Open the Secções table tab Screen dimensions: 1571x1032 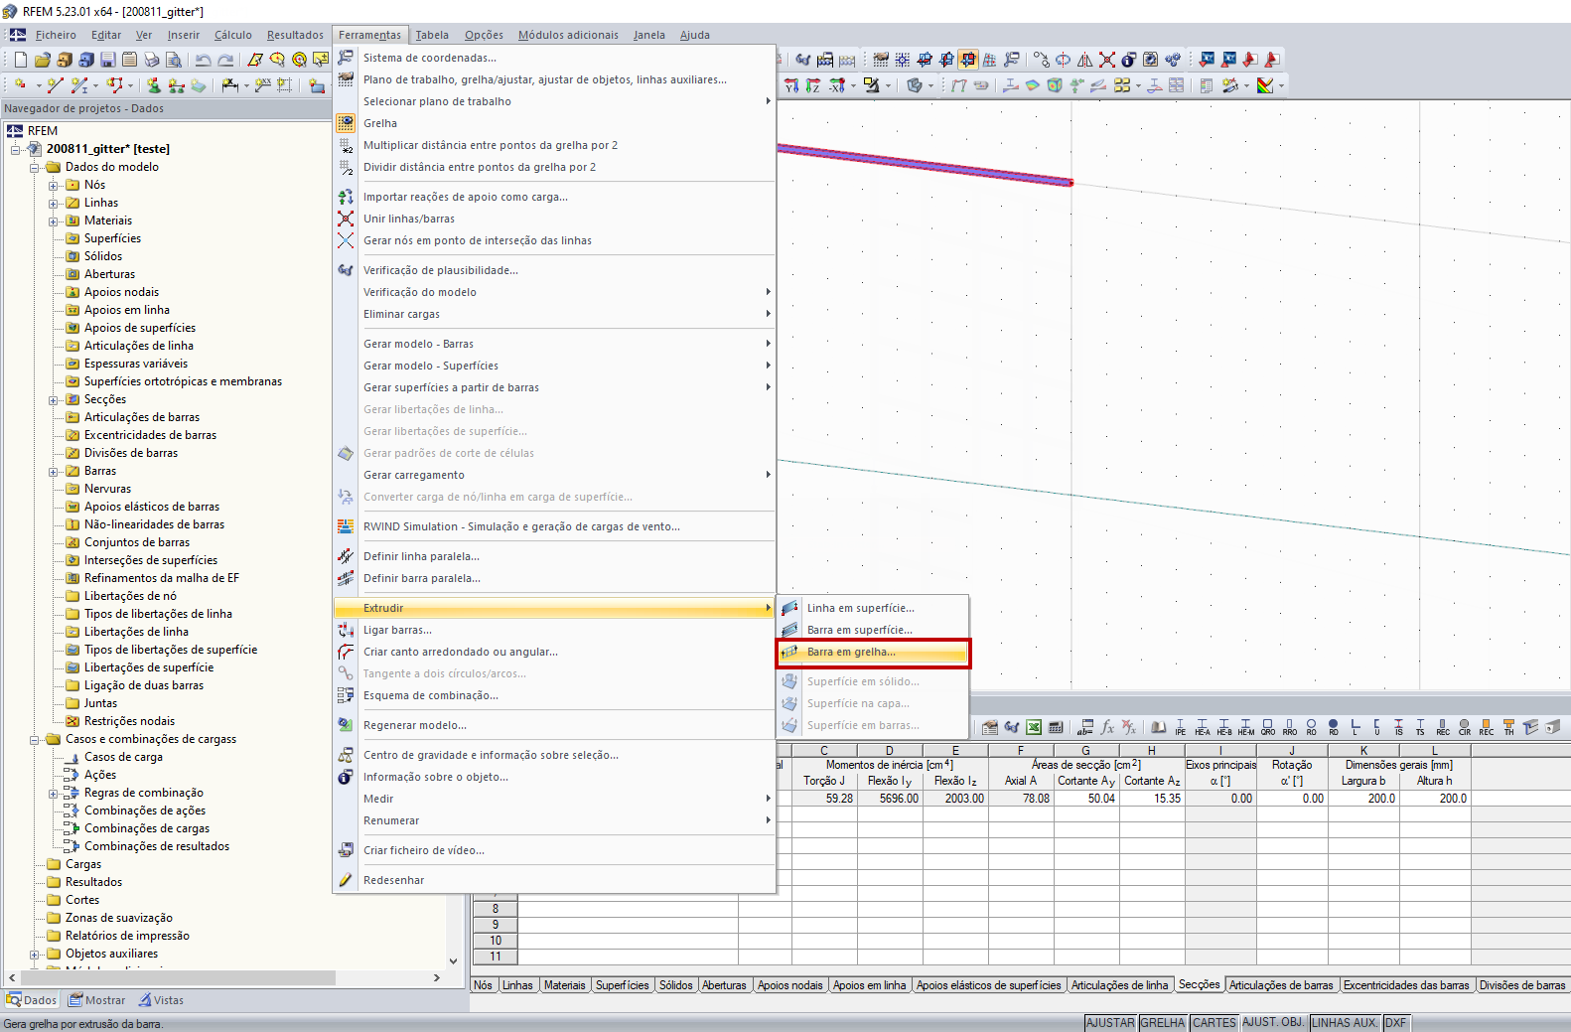[x=1199, y=984]
